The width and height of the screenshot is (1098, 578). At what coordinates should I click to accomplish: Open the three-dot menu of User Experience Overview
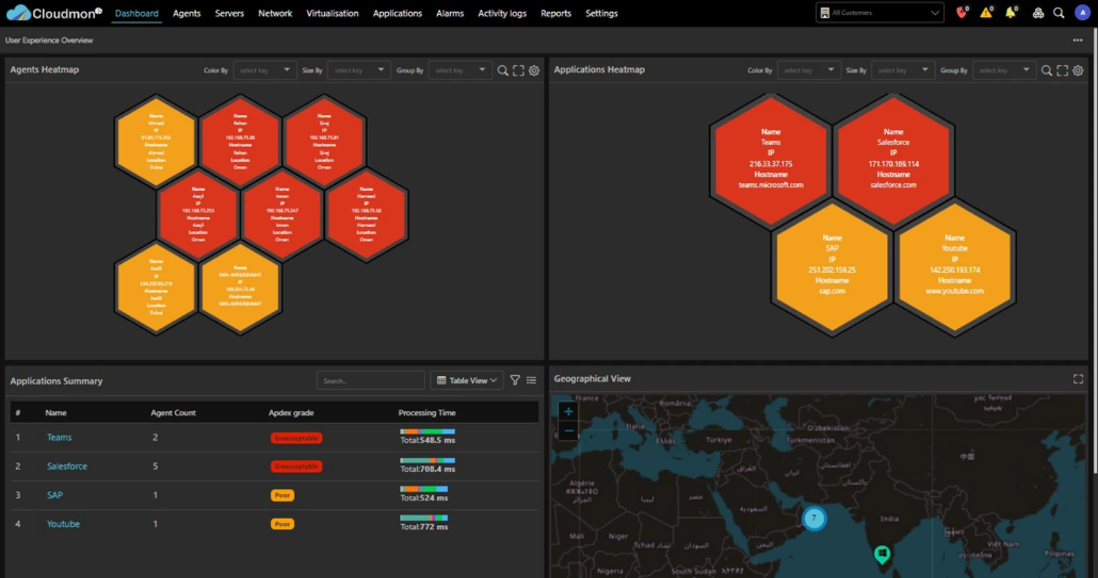[x=1078, y=40]
